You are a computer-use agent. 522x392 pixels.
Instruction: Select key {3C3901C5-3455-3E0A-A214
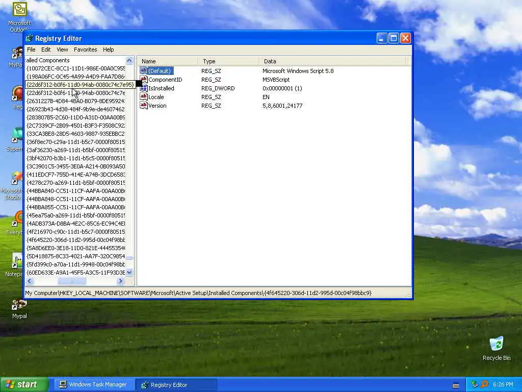tap(75, 166)
